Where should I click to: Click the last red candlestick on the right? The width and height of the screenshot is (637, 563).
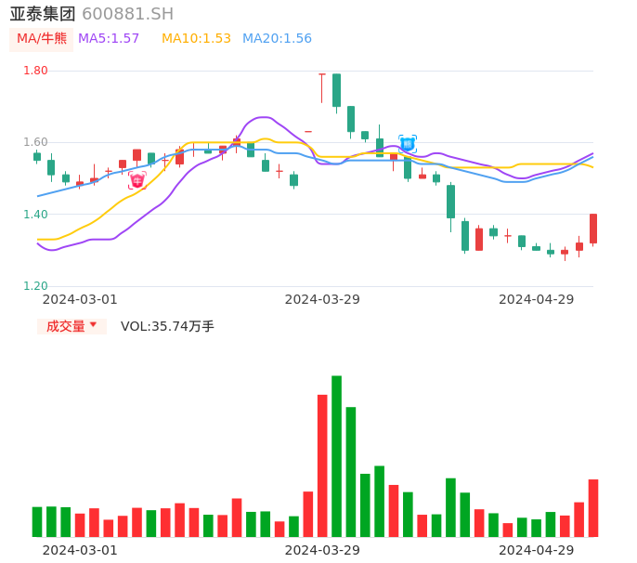593,229
